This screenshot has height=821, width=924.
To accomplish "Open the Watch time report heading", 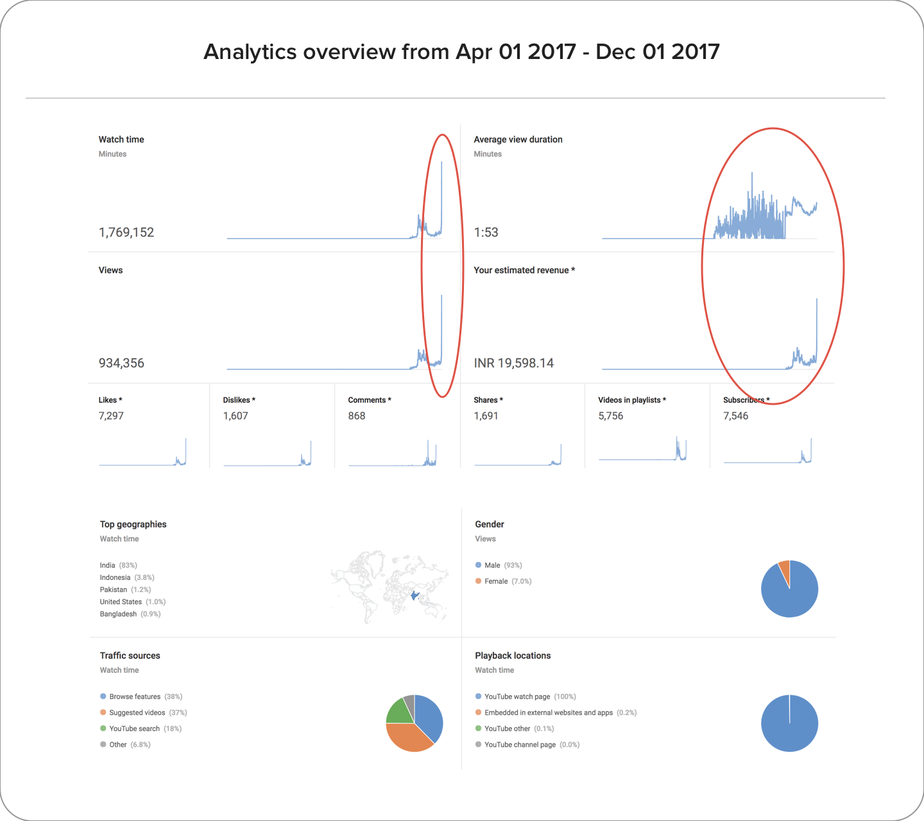I will (x=121, y=139).
